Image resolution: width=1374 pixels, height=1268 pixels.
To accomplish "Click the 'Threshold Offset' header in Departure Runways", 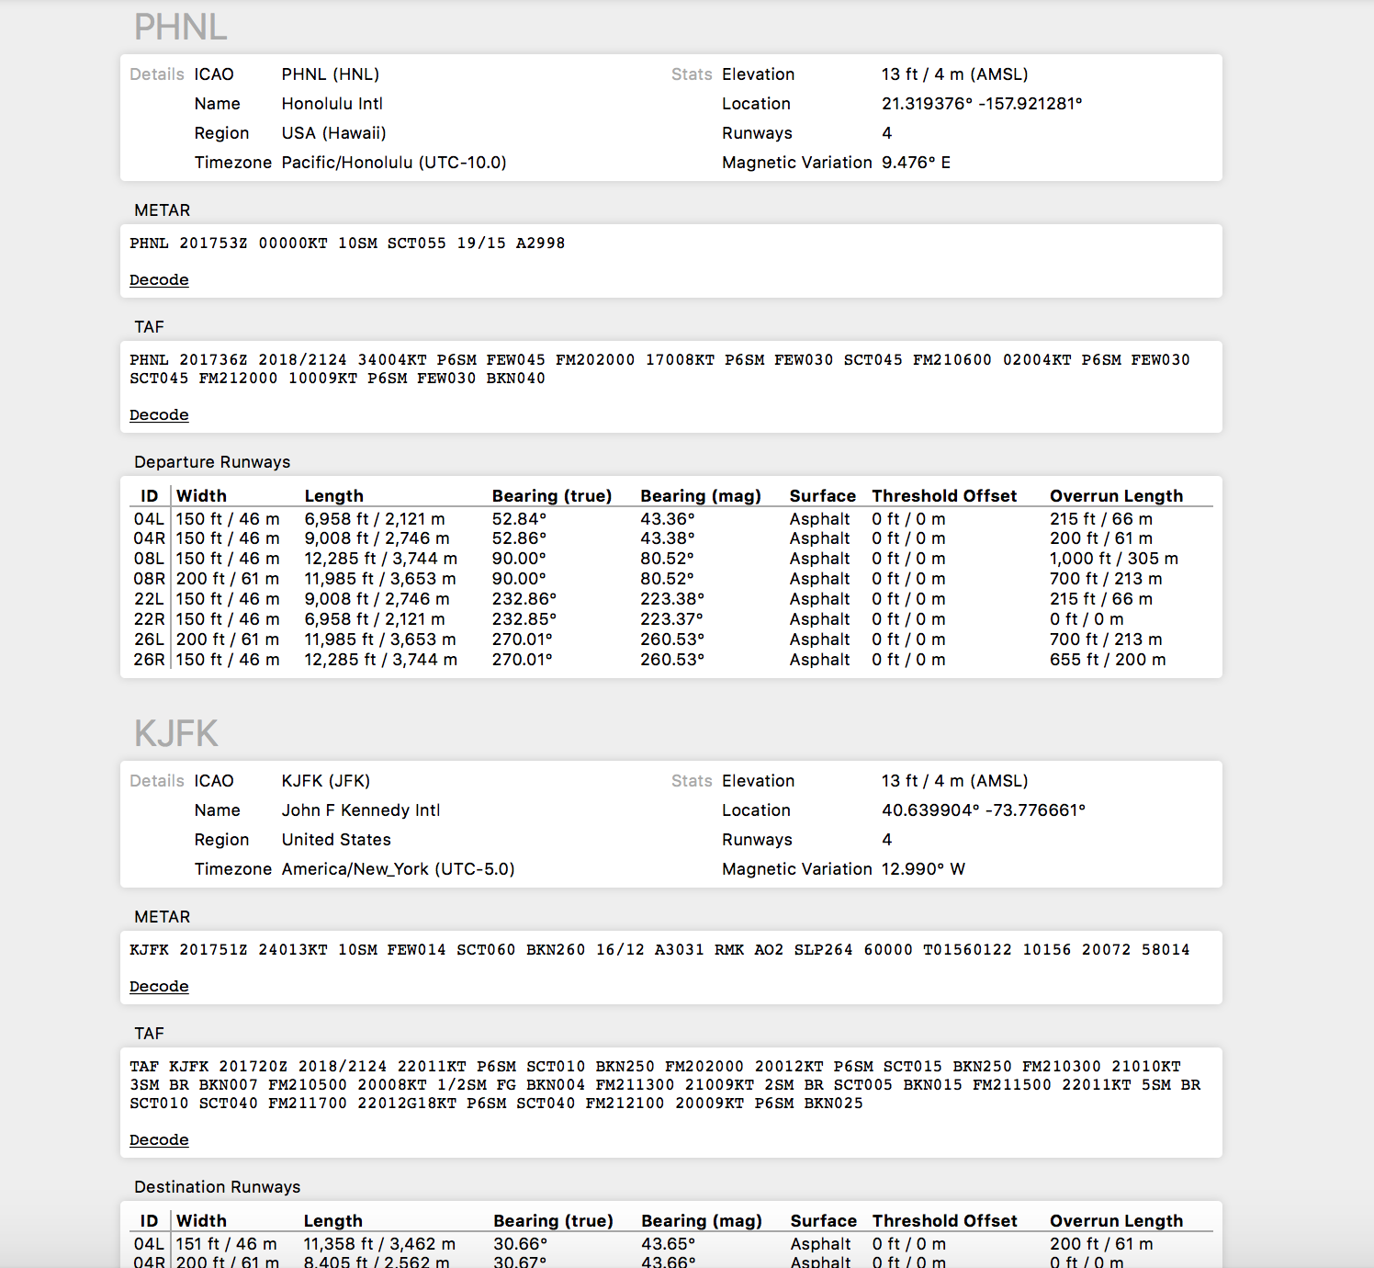I will coord(944,496).
